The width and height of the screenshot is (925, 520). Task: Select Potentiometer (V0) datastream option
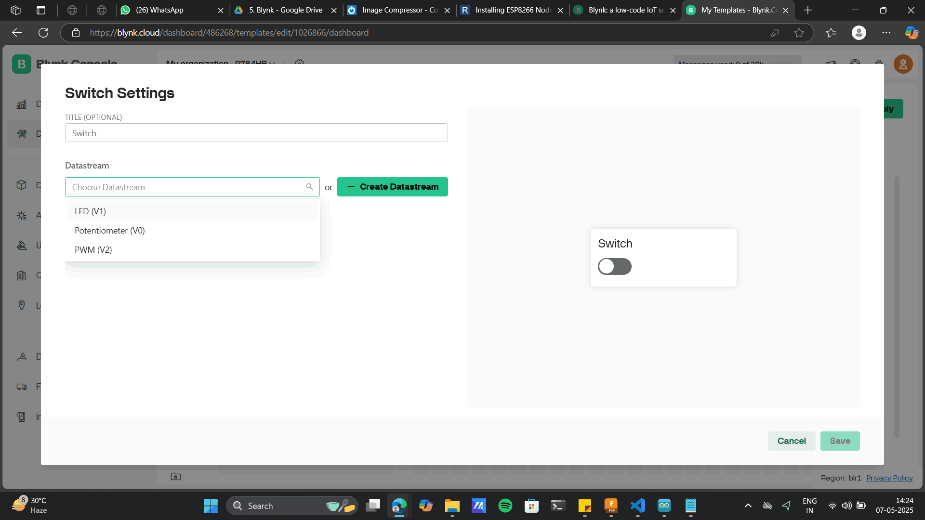tap(193, 230)
